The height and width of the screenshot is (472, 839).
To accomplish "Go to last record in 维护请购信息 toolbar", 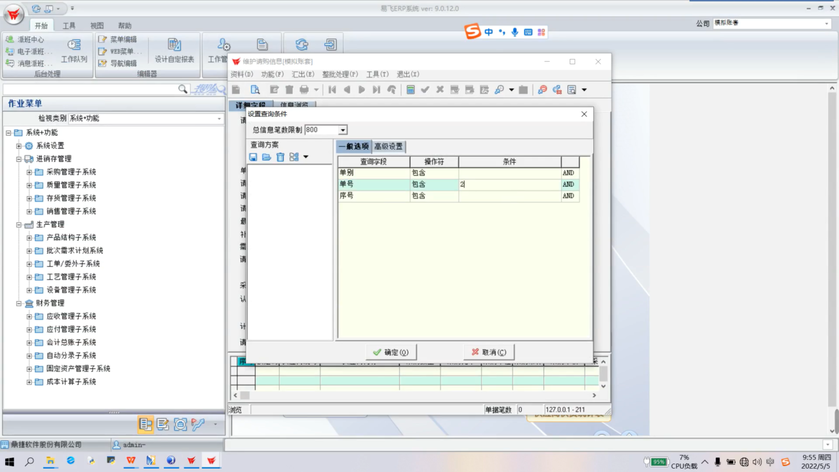I will coord(376,90).
